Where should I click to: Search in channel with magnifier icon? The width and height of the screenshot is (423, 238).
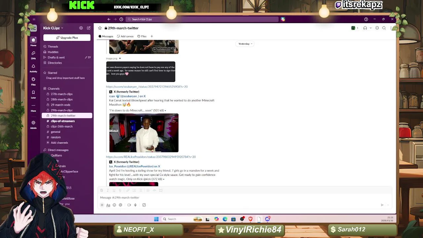click(384, 28)
